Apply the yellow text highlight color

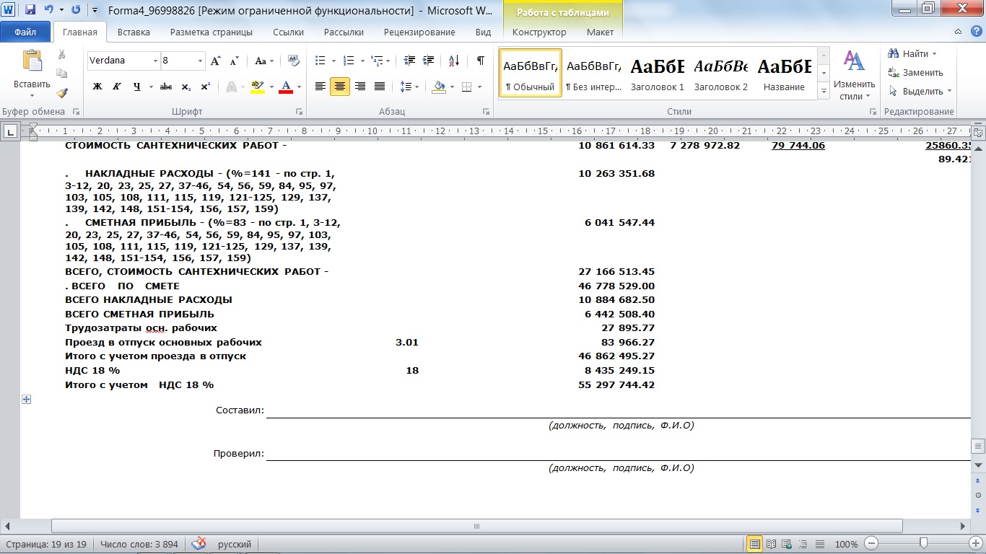coord(257,87)
